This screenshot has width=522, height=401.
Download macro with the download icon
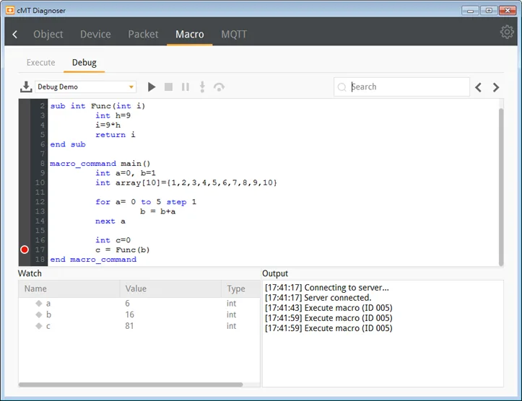pyautogui.click(x=26, y=87)
